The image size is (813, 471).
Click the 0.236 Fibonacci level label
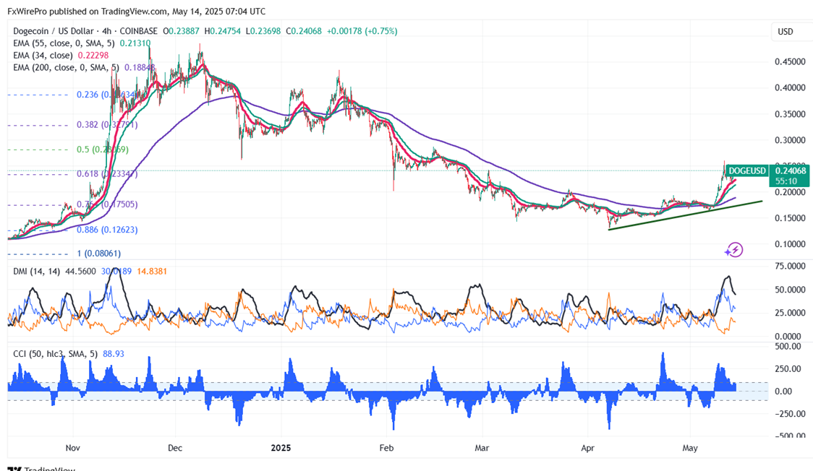[106, 95]
